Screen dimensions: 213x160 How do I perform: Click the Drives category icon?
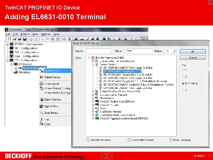tap(97, 108)
